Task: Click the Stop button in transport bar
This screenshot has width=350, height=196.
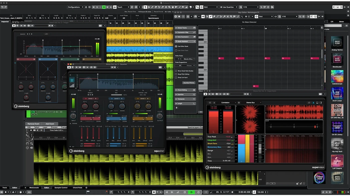Action: pos(185,192)
